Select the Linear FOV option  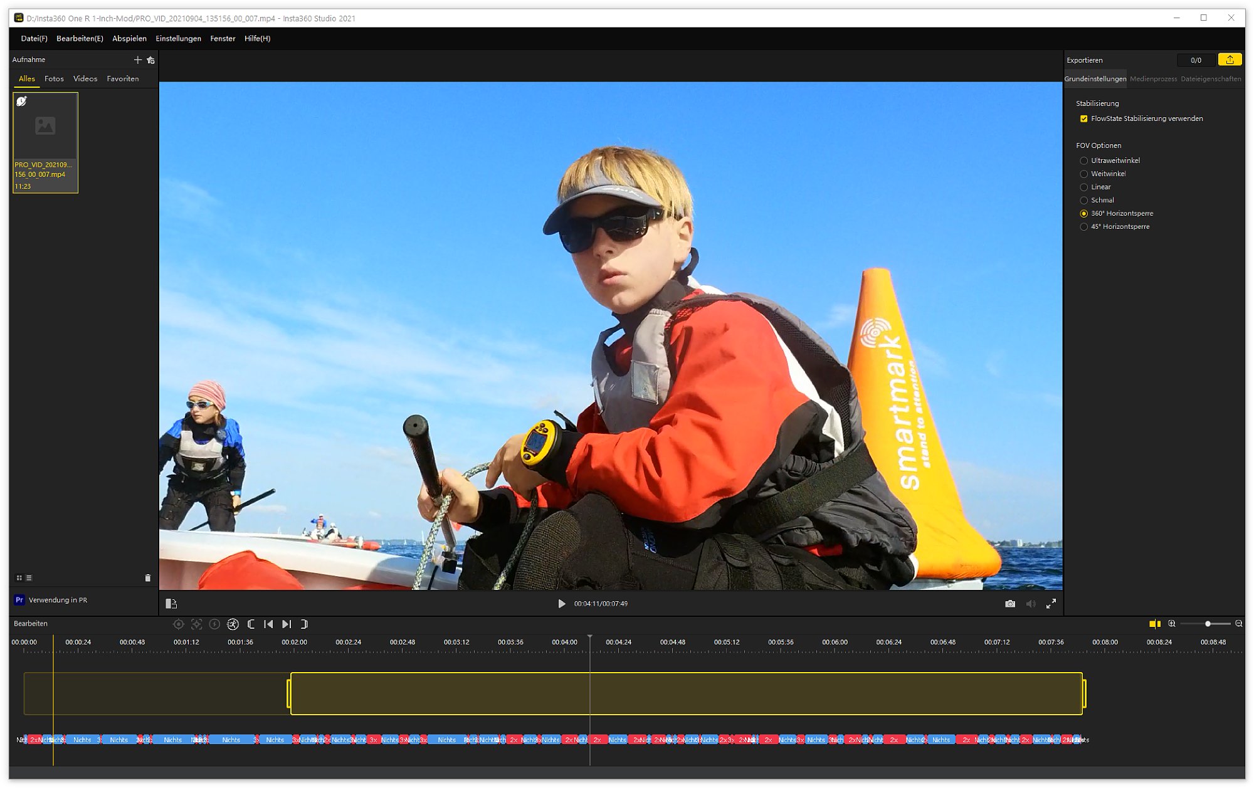[1083, 187]
